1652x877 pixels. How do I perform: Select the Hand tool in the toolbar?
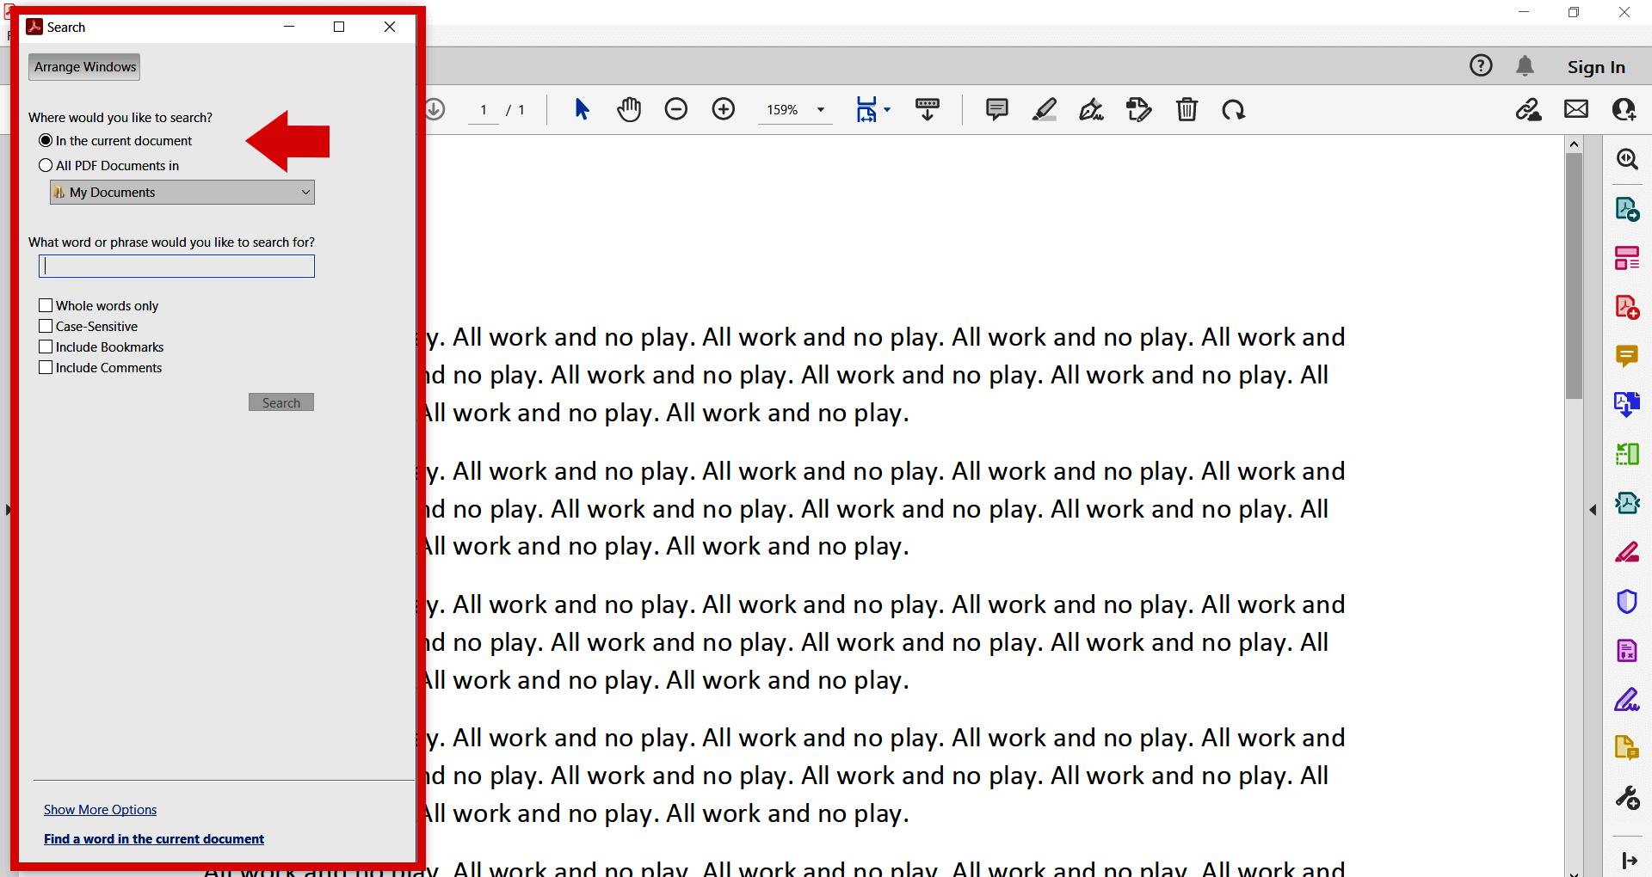click(x=629, y=109)
